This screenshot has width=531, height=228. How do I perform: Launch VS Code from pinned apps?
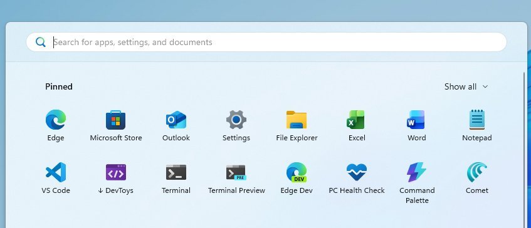[56, 172]
